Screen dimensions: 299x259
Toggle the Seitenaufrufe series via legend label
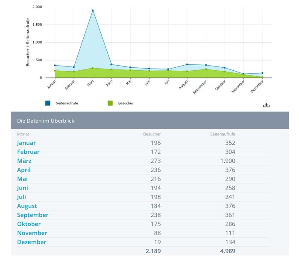pyautogui.click(x=67, y=103)
